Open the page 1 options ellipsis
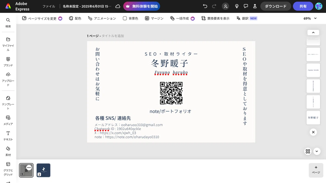 pyautogui.click(x=29, y=168)
